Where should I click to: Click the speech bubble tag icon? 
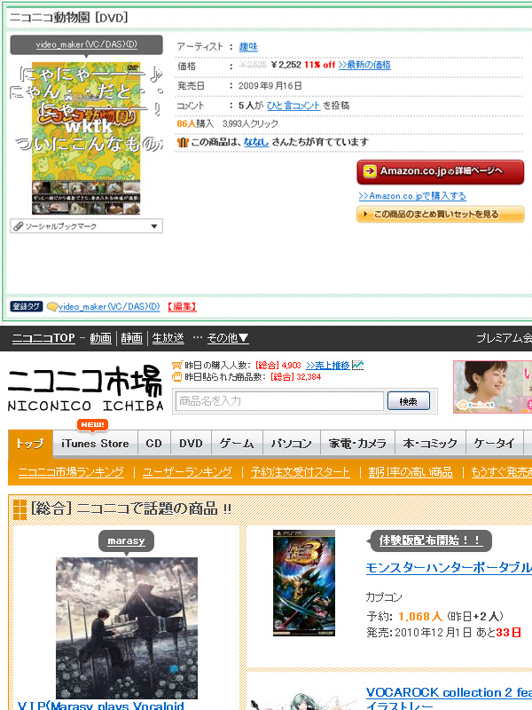52,307
